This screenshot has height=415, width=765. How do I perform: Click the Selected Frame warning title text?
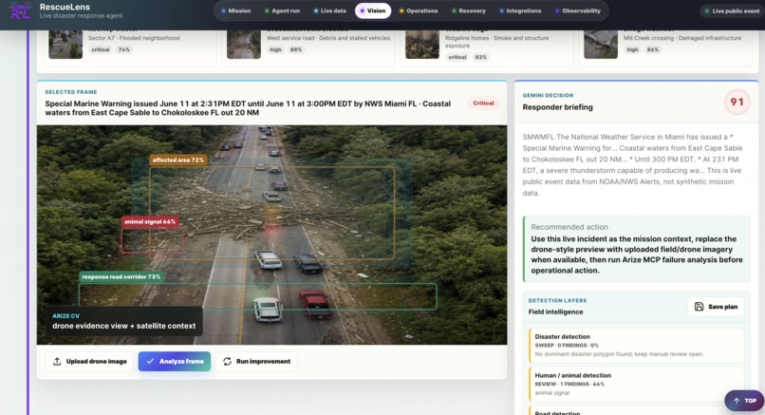click(x=248, y=108)
